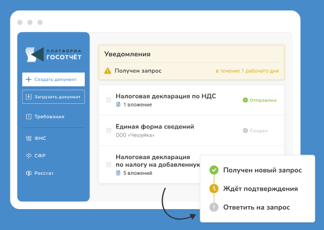Click the Ждёт подтверждения text
This screenshot has width=324, height=230.
pos(261,189)
